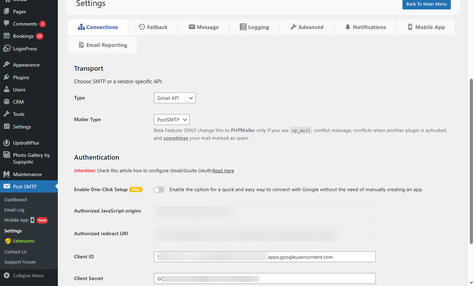Open the Email Reporting tab
The image size is (474, 286).
point(102,45)
